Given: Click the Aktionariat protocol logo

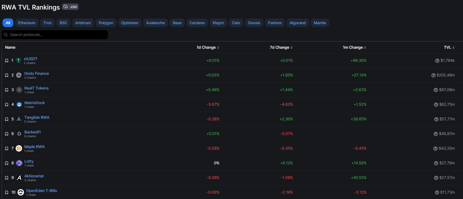Looking at the screenshot, I should (19, 178).
